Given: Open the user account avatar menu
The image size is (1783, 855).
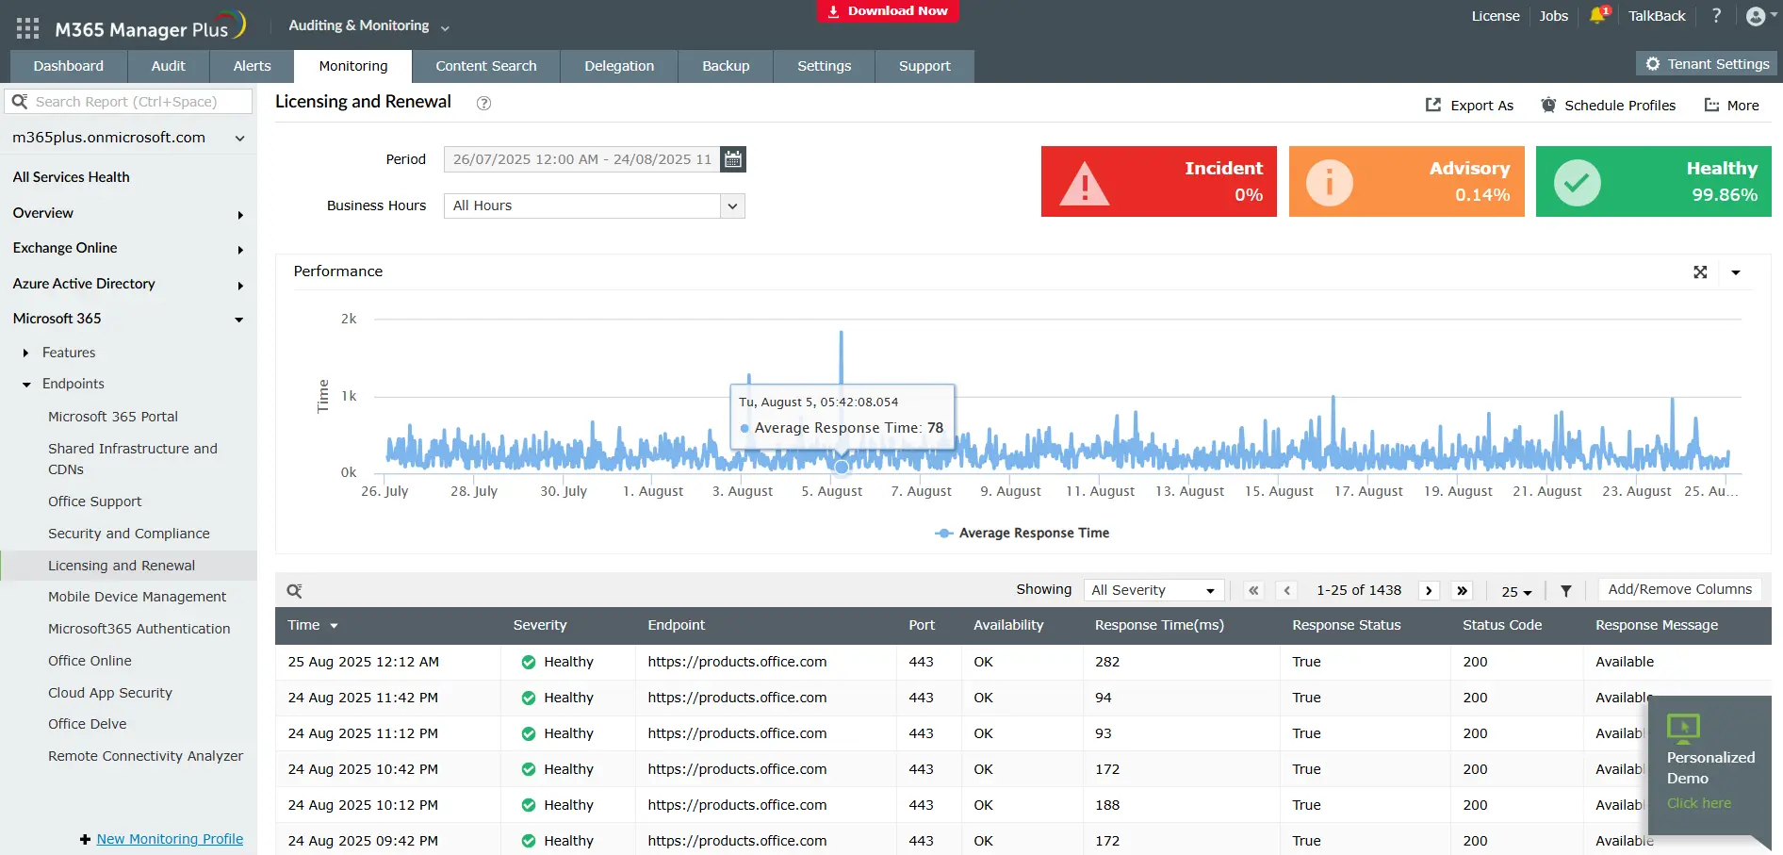Looking at the screenshot, I should tap(1756, 16).
